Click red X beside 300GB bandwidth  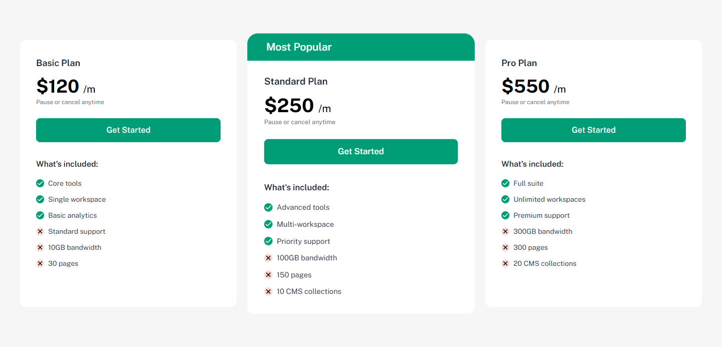click(x=505, y=231)
